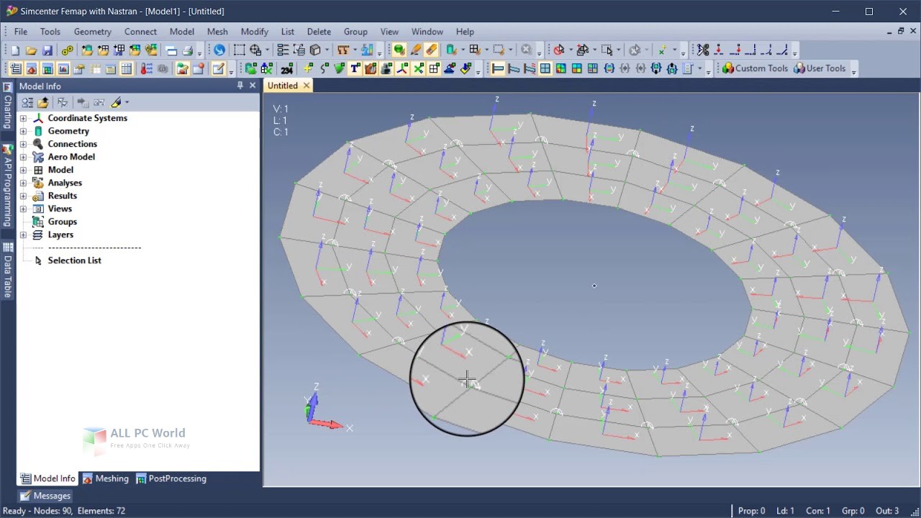Toggle pin on Model Info pane
The height and width of the screenshot is (518, 921).
click(x=240, y=86)
